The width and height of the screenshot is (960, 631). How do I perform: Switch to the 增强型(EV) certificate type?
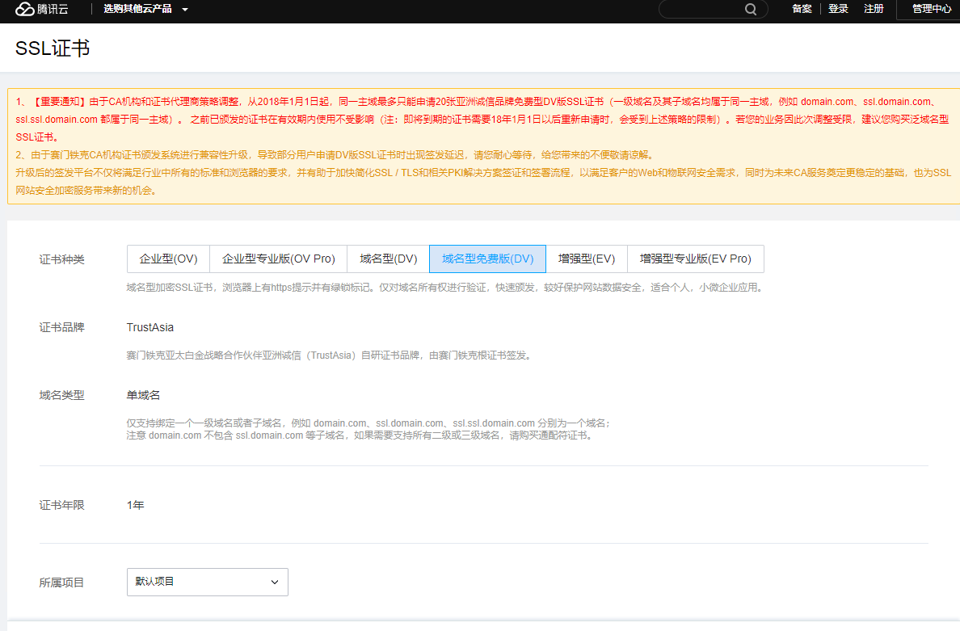click(586, 259)
